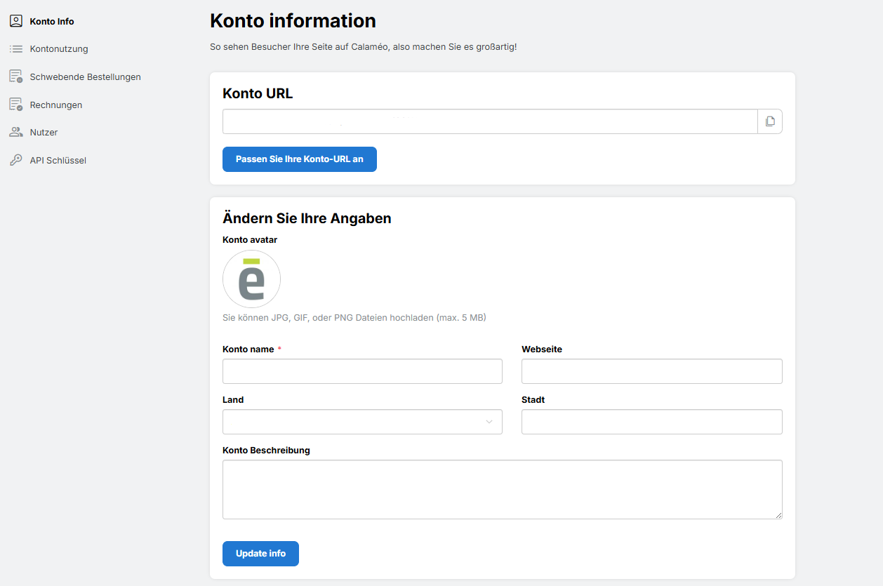Click the Konto URL text field
This screenshot has width=883, height=586.
(x=490, y=121)
